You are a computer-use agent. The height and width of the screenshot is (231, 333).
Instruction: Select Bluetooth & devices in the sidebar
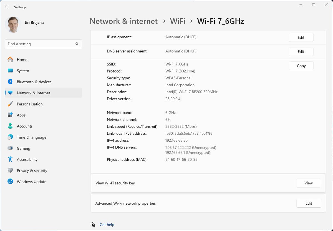[x=34, y=82]
